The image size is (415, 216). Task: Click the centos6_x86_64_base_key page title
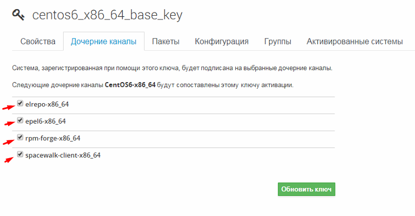pyautogui.click(x=107, y=15)
